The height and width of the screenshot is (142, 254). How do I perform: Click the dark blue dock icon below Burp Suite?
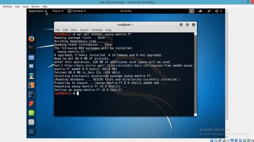tap(31, 94)
